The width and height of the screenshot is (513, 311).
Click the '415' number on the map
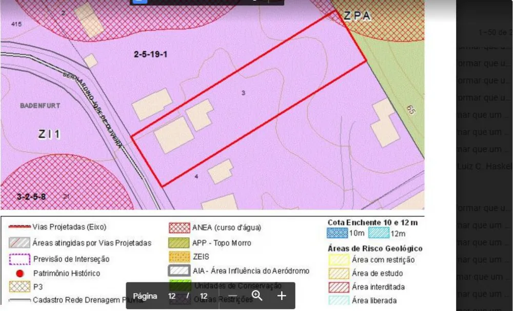click(16, 24)
